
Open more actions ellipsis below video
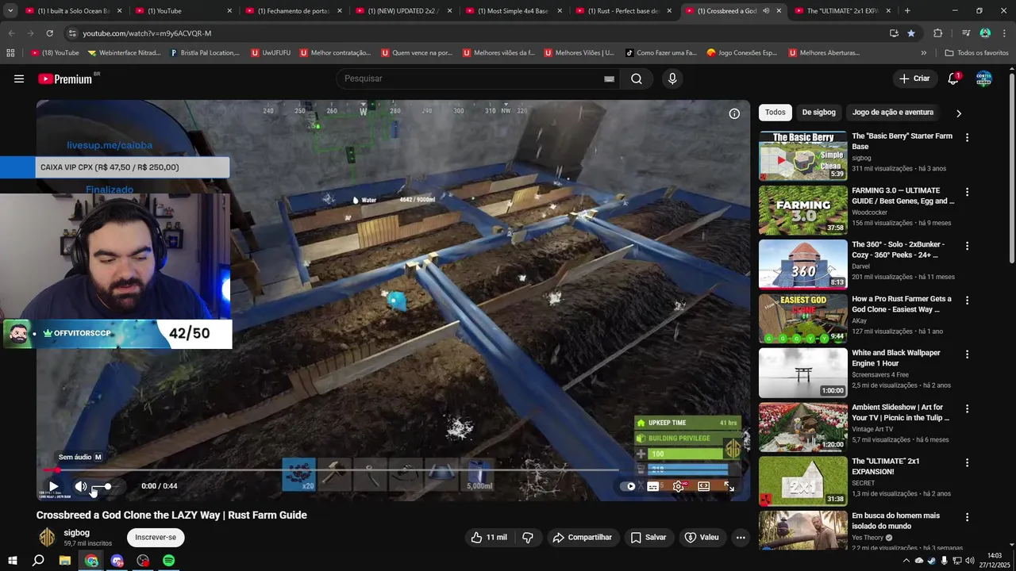pyautogui.click(x=741, y=537)
